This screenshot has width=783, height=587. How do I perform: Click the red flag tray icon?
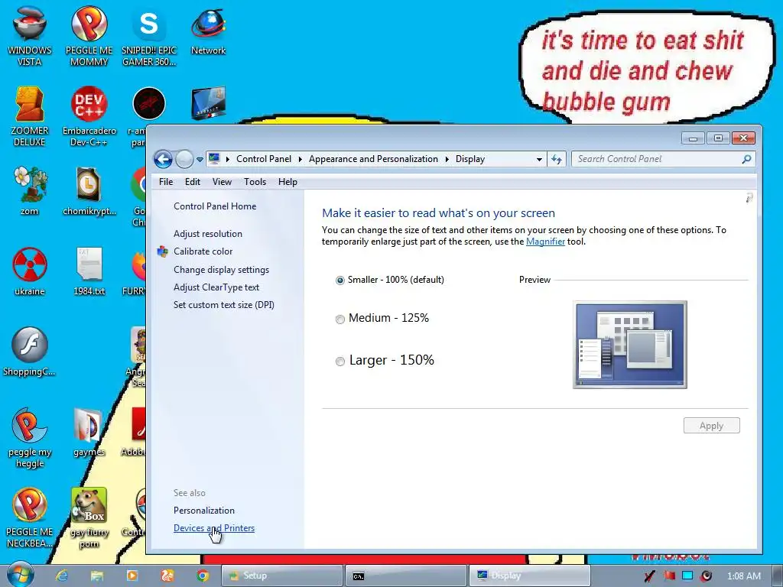click(670, 576)
